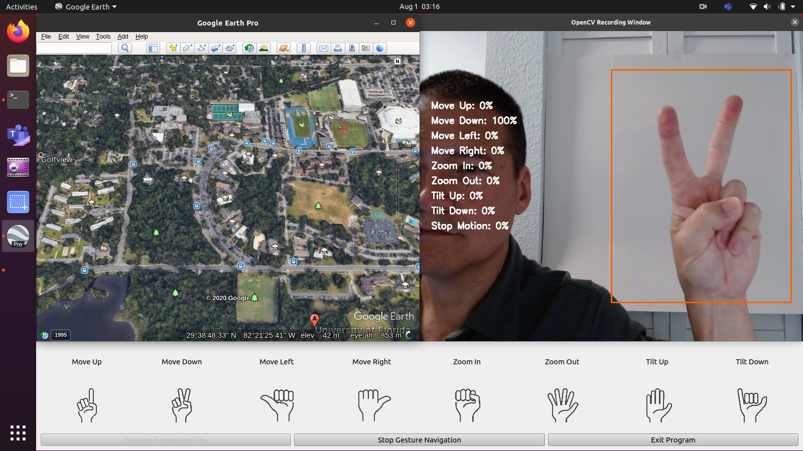Click the screen recording camera indicator

pyautogui.click(x=703, y=7)
